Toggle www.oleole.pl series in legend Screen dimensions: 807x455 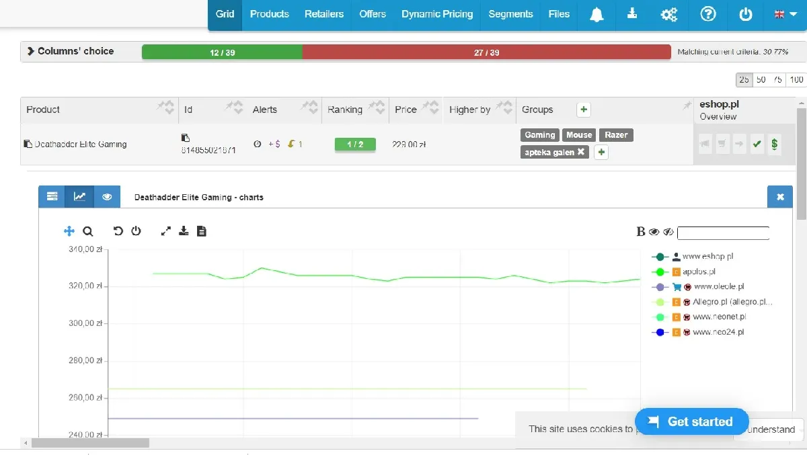[x=697, y=287]
